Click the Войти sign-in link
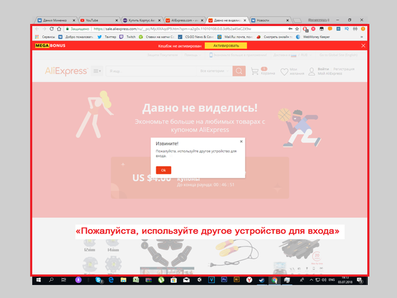This screenshot has height=298, width=397. coord(323,69)
